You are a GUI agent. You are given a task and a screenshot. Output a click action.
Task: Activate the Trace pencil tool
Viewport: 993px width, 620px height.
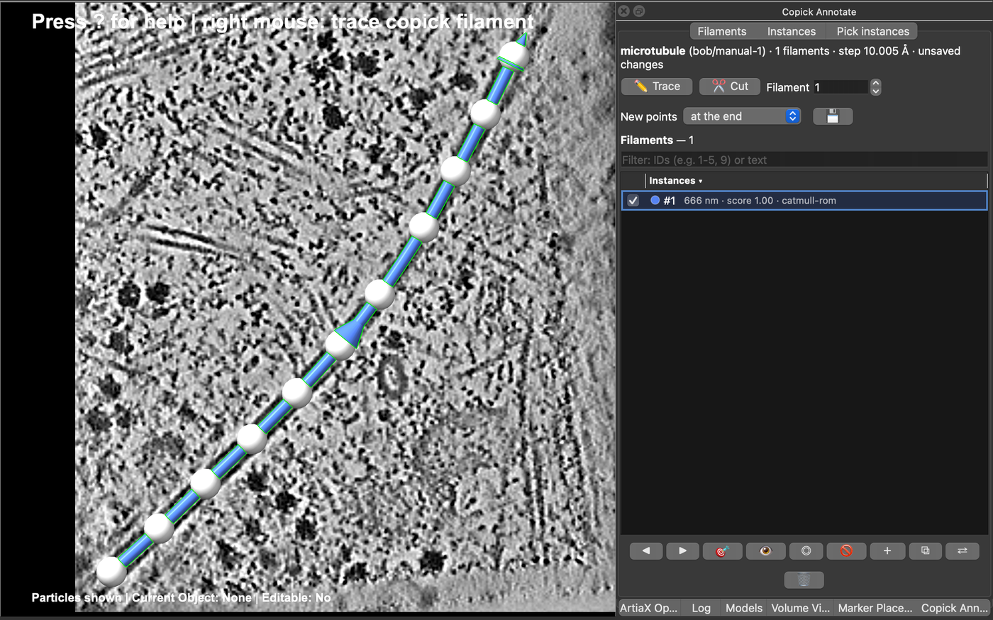[657, 87]
